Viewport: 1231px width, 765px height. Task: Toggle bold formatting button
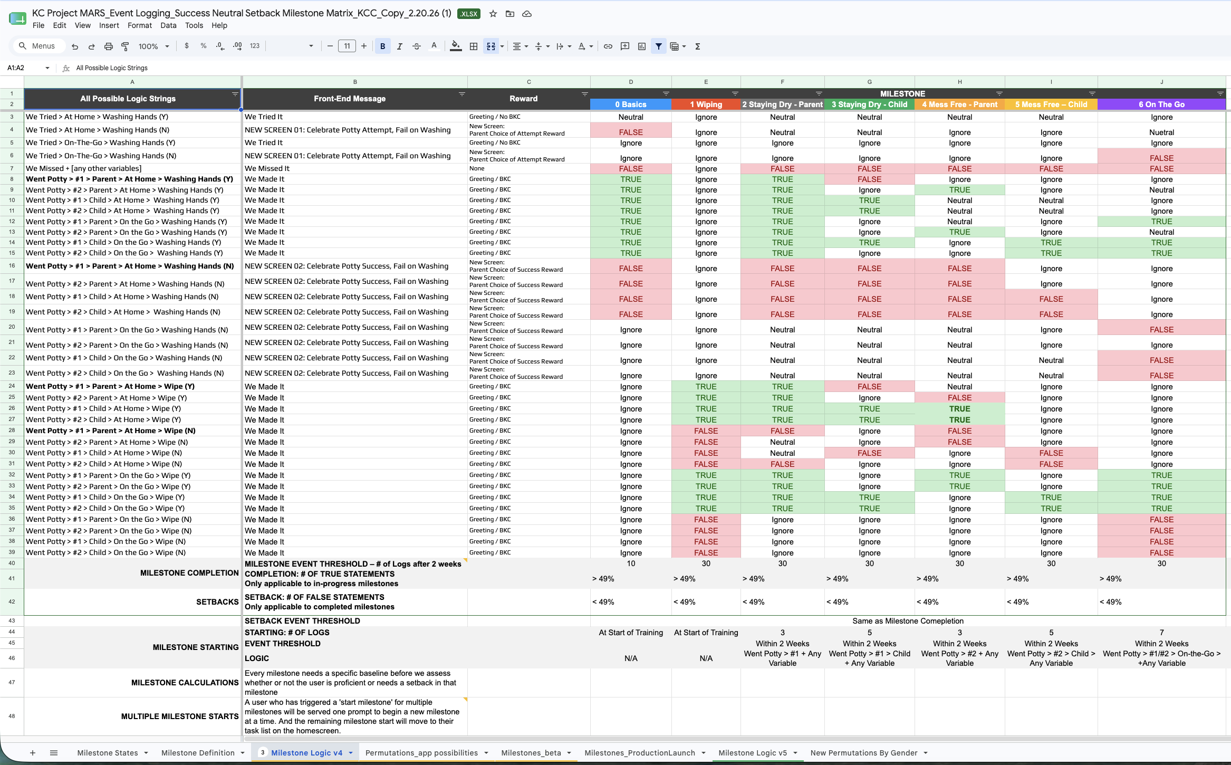tap(383, 46)
